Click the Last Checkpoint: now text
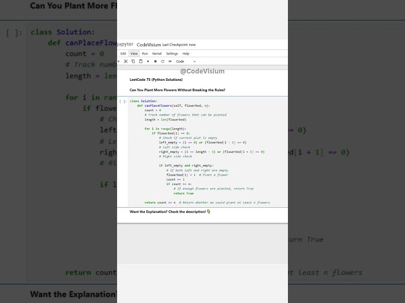Image resolution: width=405 pixels, height=303 pixels. (x=178, y=45)
